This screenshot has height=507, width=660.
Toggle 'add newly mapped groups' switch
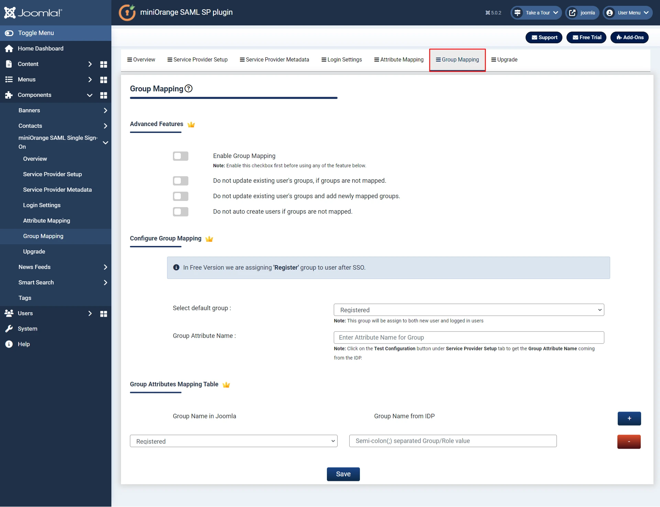[x=180, y=196]
